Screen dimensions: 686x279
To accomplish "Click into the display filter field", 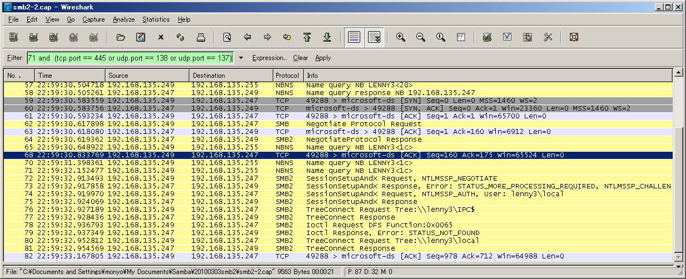I will point(130,58).
